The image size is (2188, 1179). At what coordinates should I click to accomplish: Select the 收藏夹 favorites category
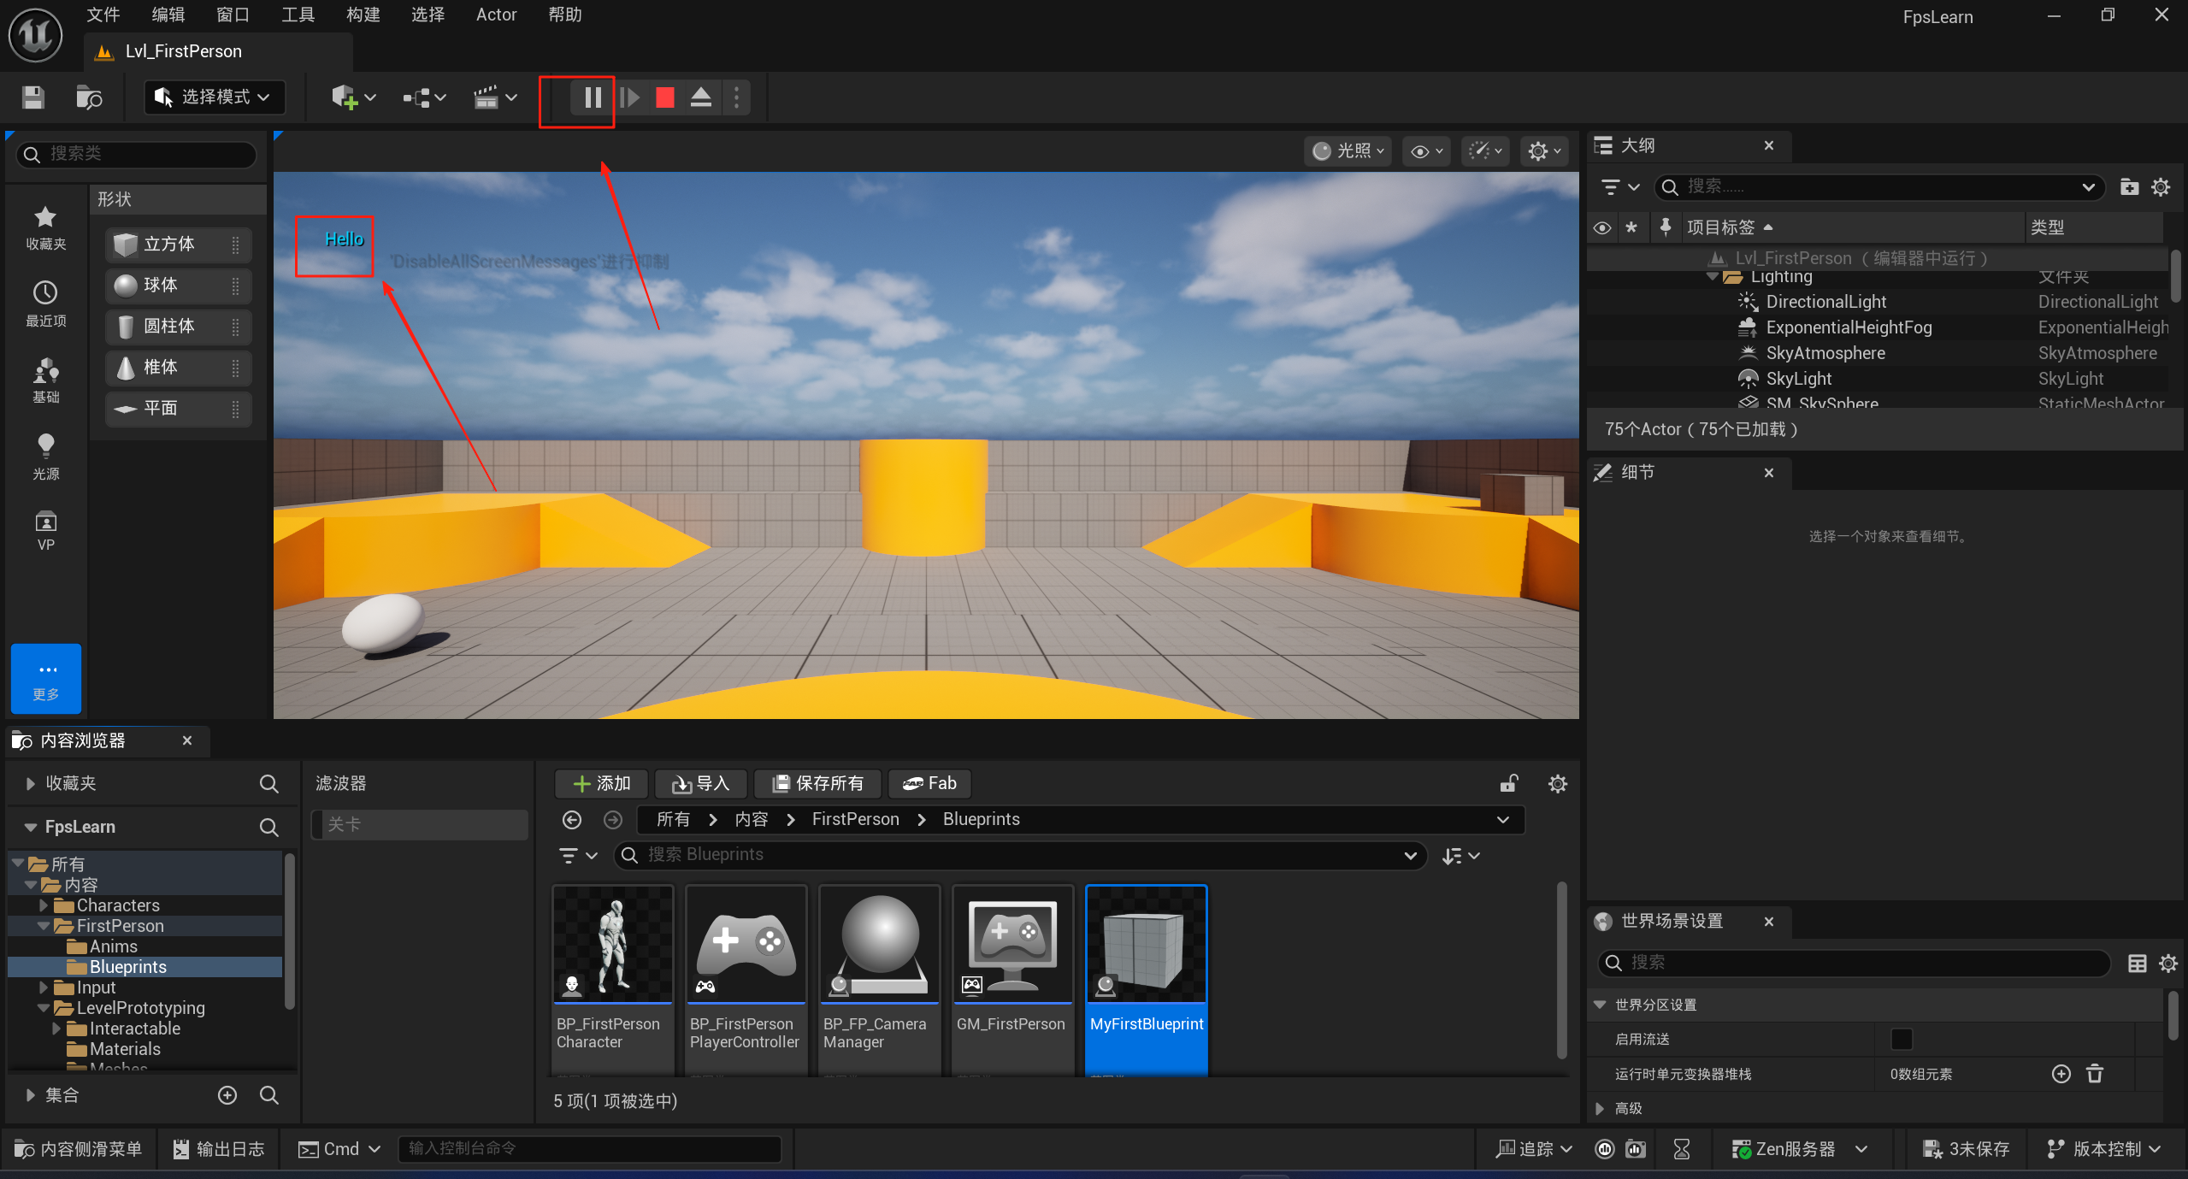[45, 227]
